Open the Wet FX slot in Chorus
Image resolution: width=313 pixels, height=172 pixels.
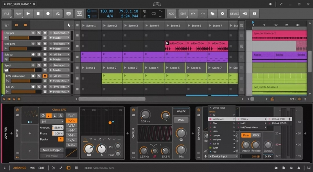[x=181, y=111]
